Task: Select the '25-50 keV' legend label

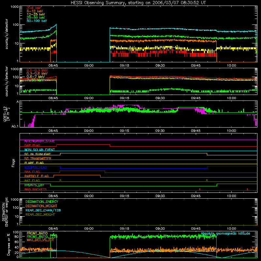Action: point(36,18)
